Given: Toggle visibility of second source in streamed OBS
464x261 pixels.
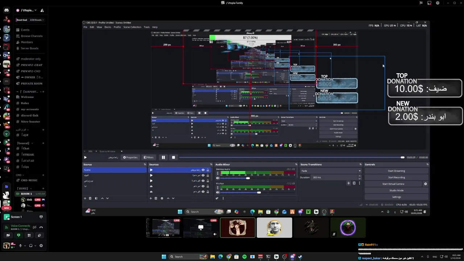Looking at the screenshot, I should click(x=203, y=175).
